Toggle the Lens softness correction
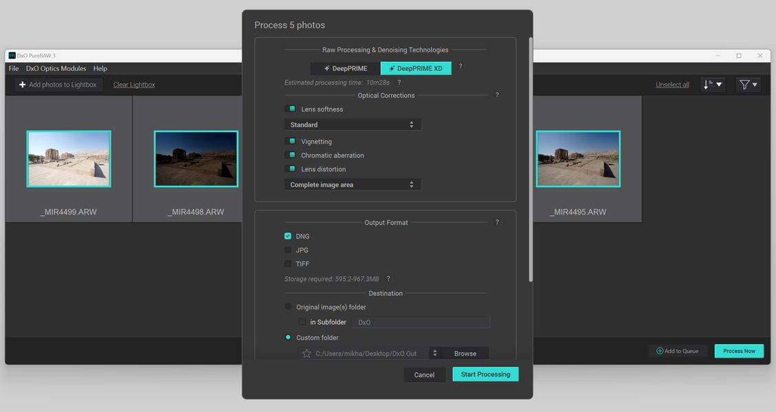 291,109
